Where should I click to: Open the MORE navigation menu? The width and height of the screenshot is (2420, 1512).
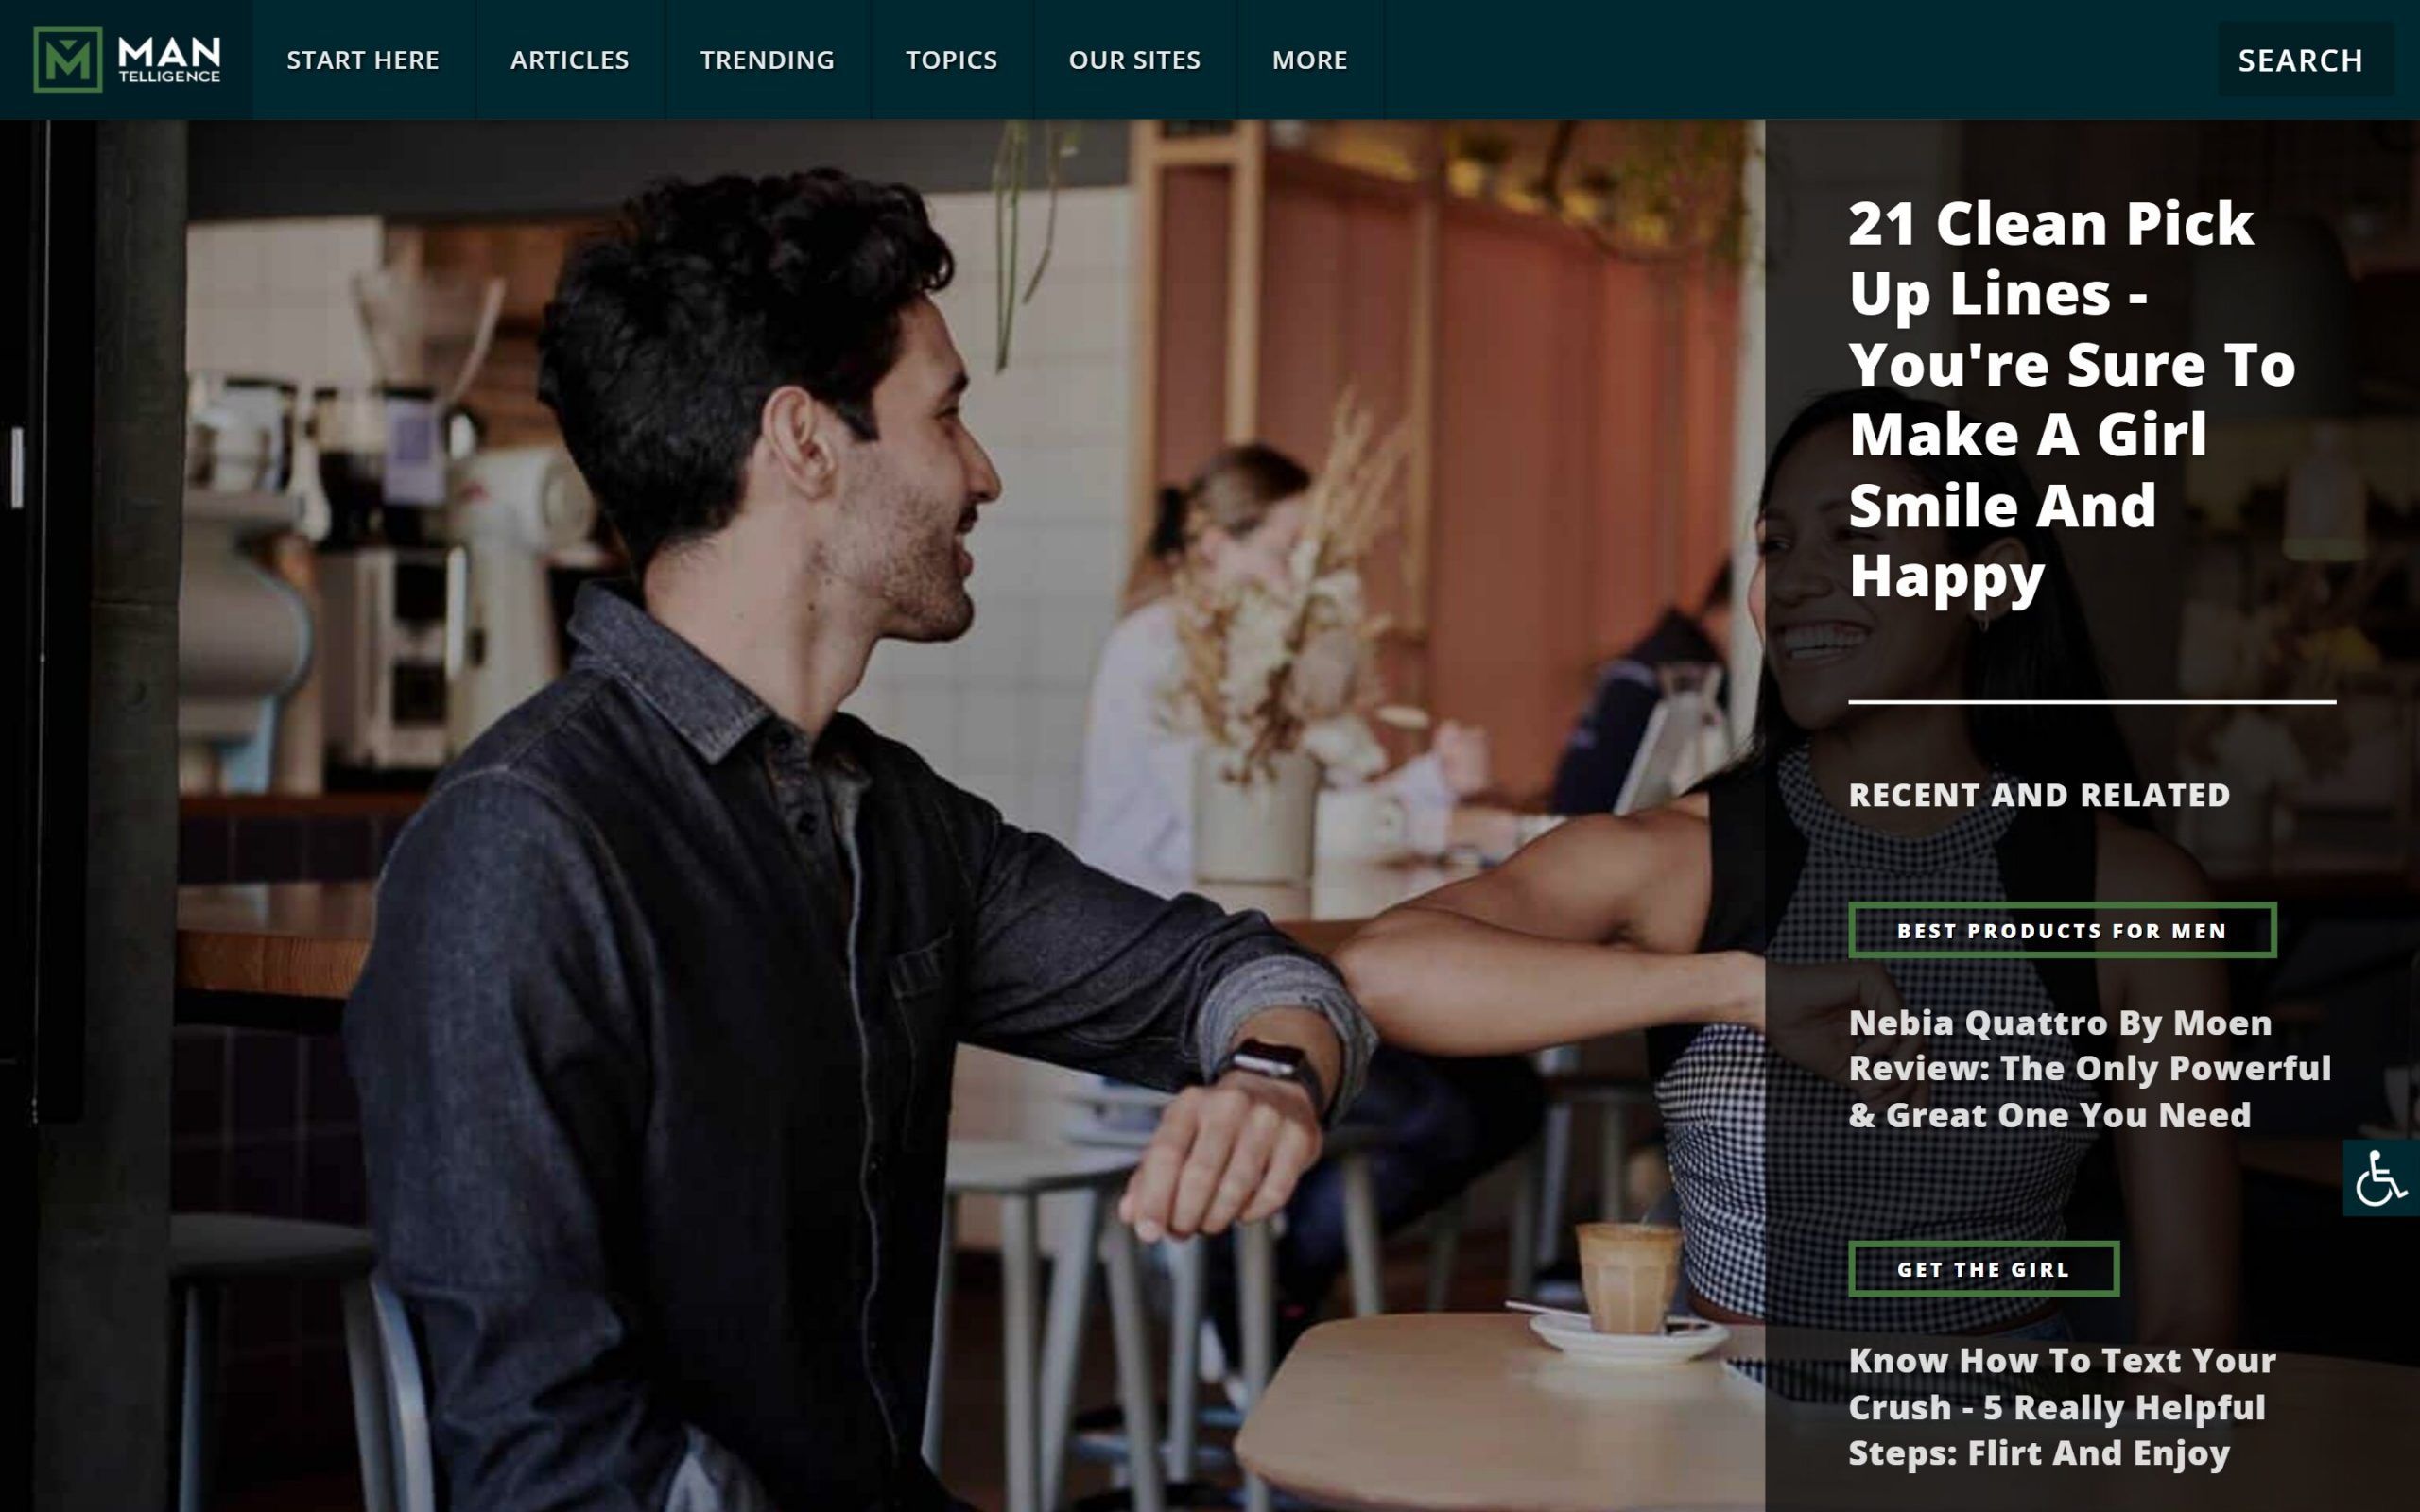click(x=1309, y=60)
